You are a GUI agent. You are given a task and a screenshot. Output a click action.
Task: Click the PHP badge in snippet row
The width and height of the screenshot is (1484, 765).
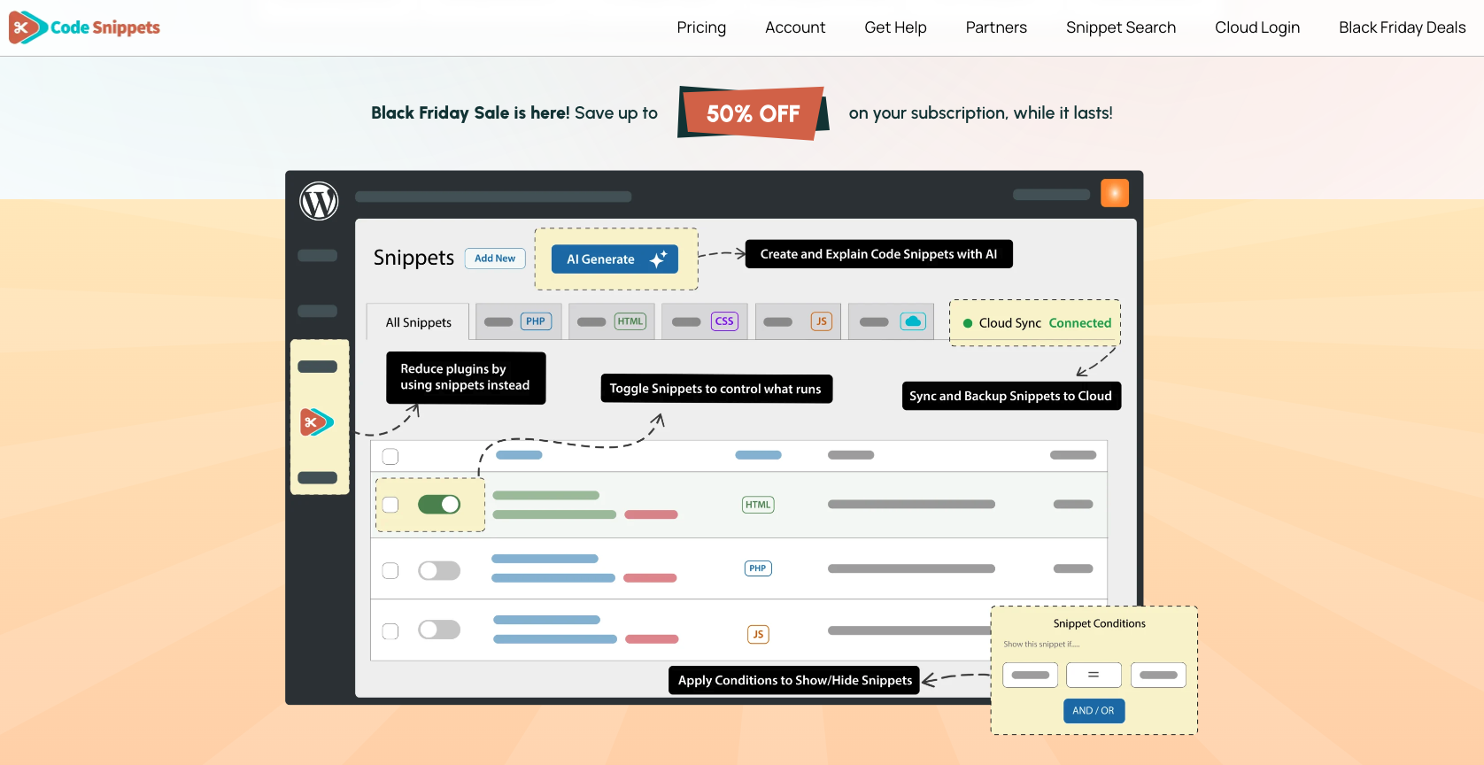(758, 568)
